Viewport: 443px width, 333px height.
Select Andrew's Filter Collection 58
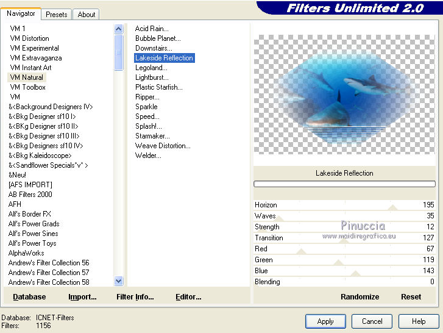coord(49,282)
